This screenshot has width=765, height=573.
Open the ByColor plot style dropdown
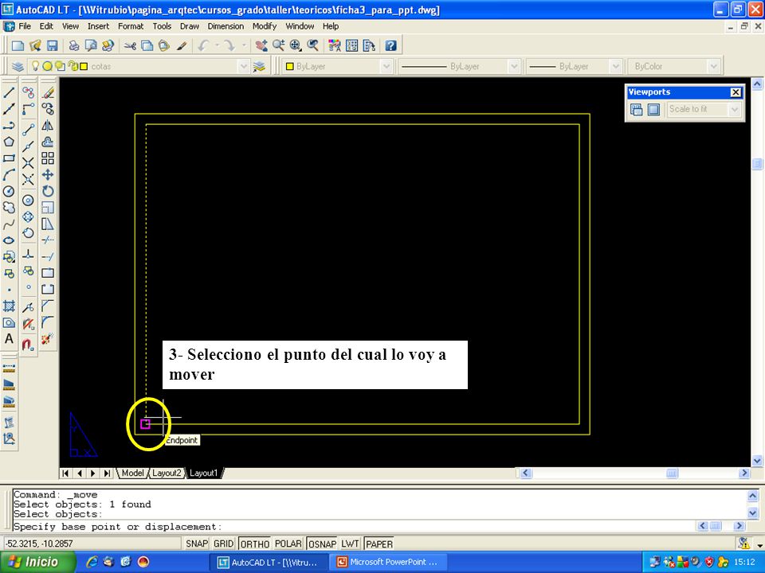coord(714,66)
